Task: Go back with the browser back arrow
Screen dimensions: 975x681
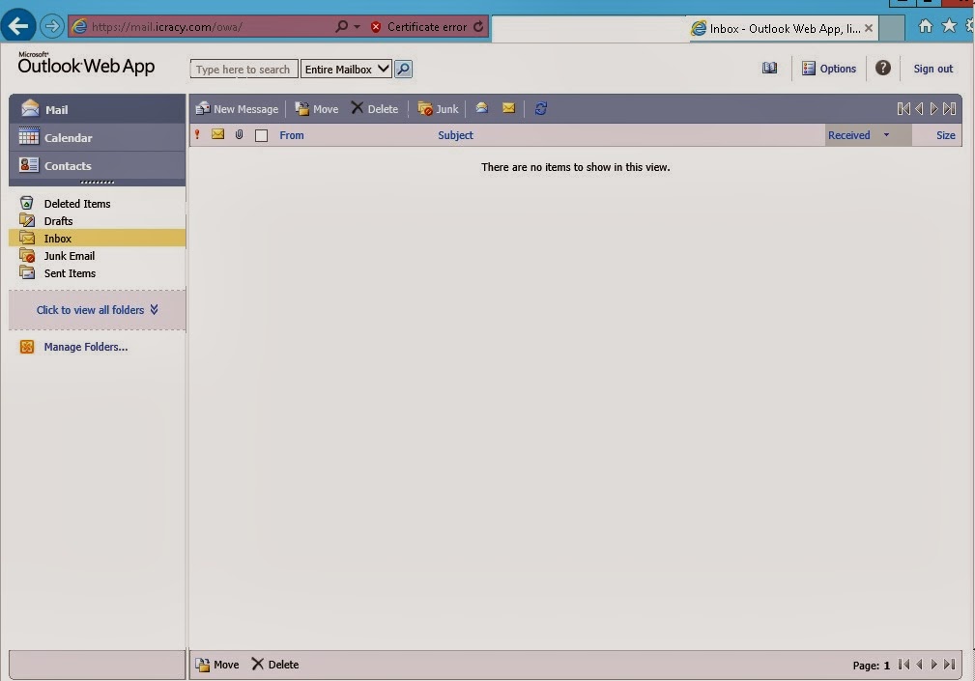Action: [x=18, y=25]
